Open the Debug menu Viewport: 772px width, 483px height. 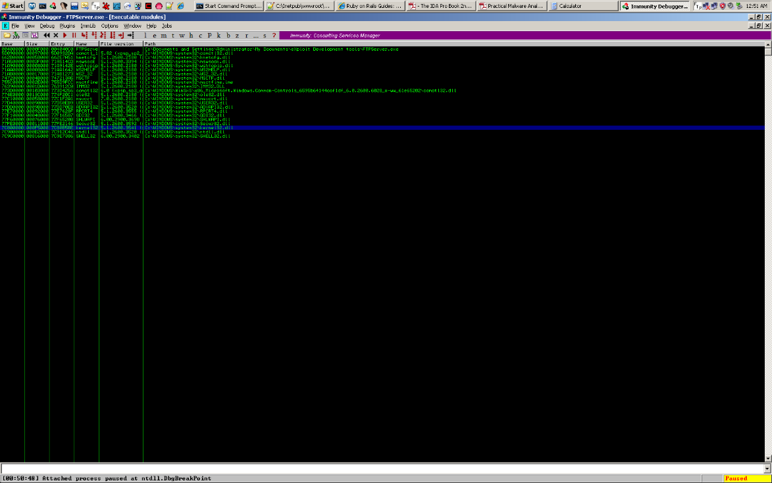coord(47,26)
